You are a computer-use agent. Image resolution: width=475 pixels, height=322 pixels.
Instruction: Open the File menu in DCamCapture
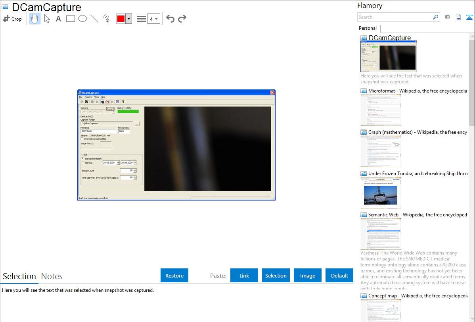(x=81, y=97)
